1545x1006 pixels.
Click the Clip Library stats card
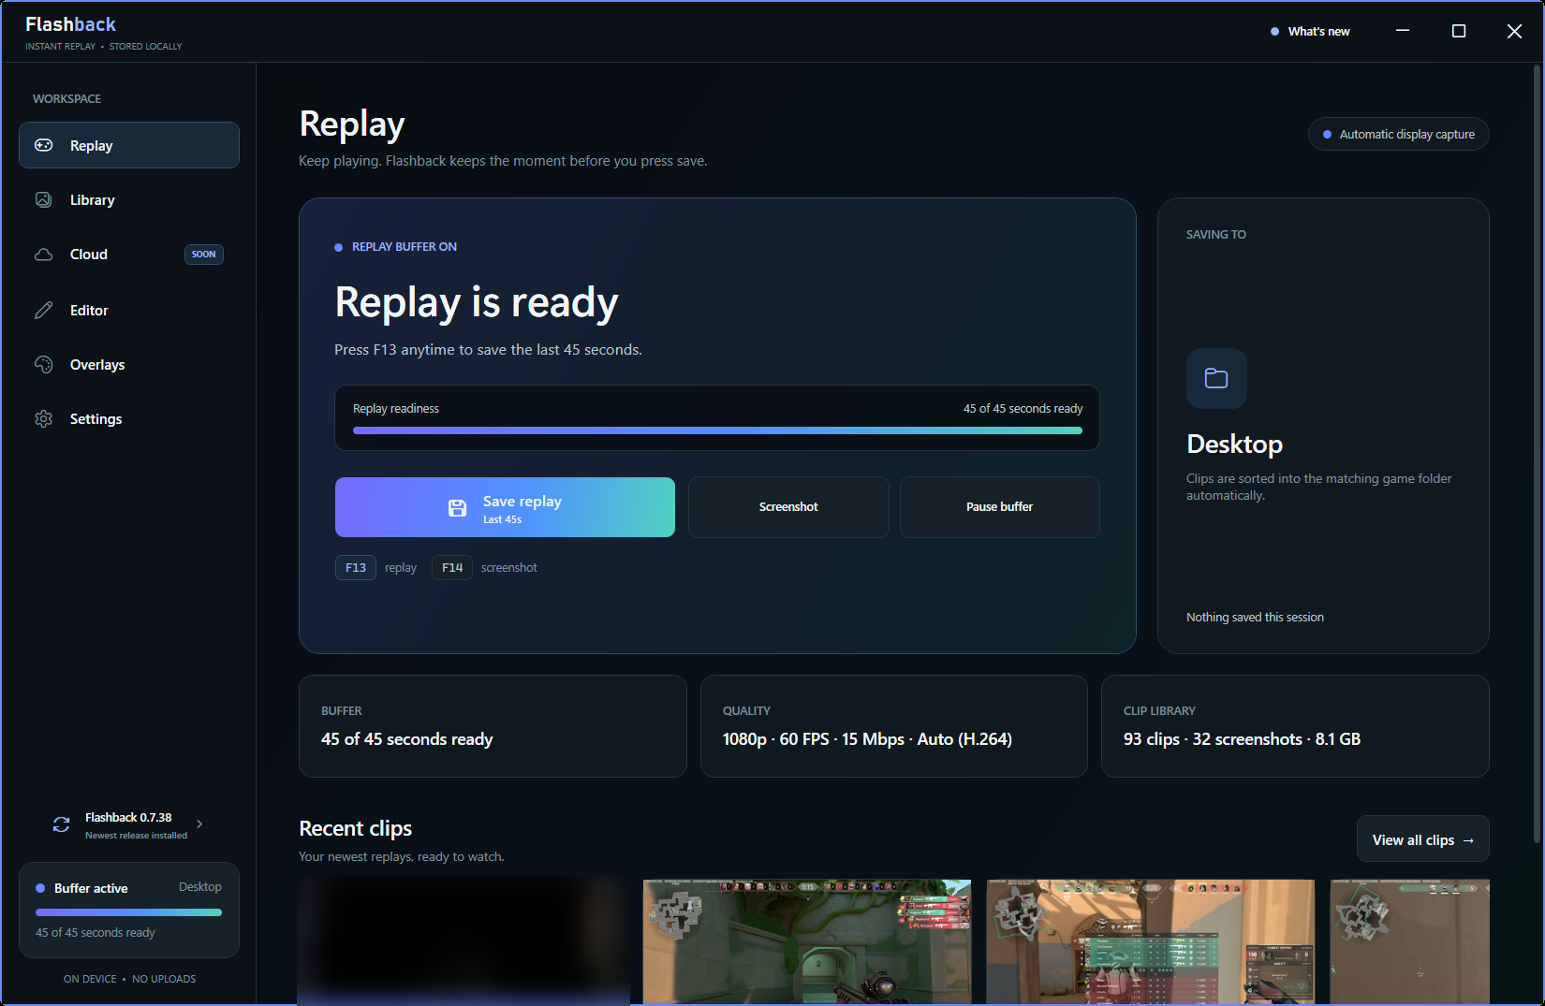click(x=1295, y=726)
